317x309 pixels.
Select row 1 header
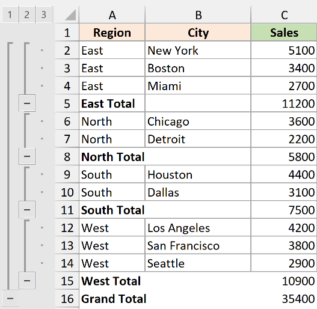point(67,32)
